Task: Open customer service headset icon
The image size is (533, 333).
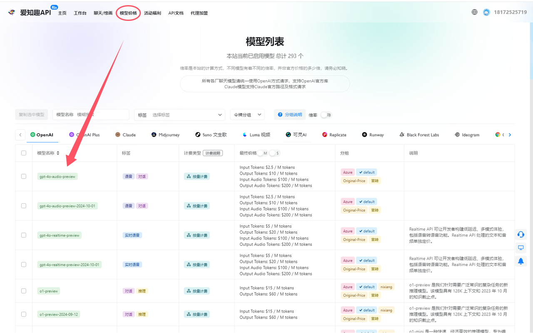Action: point(521,234)
